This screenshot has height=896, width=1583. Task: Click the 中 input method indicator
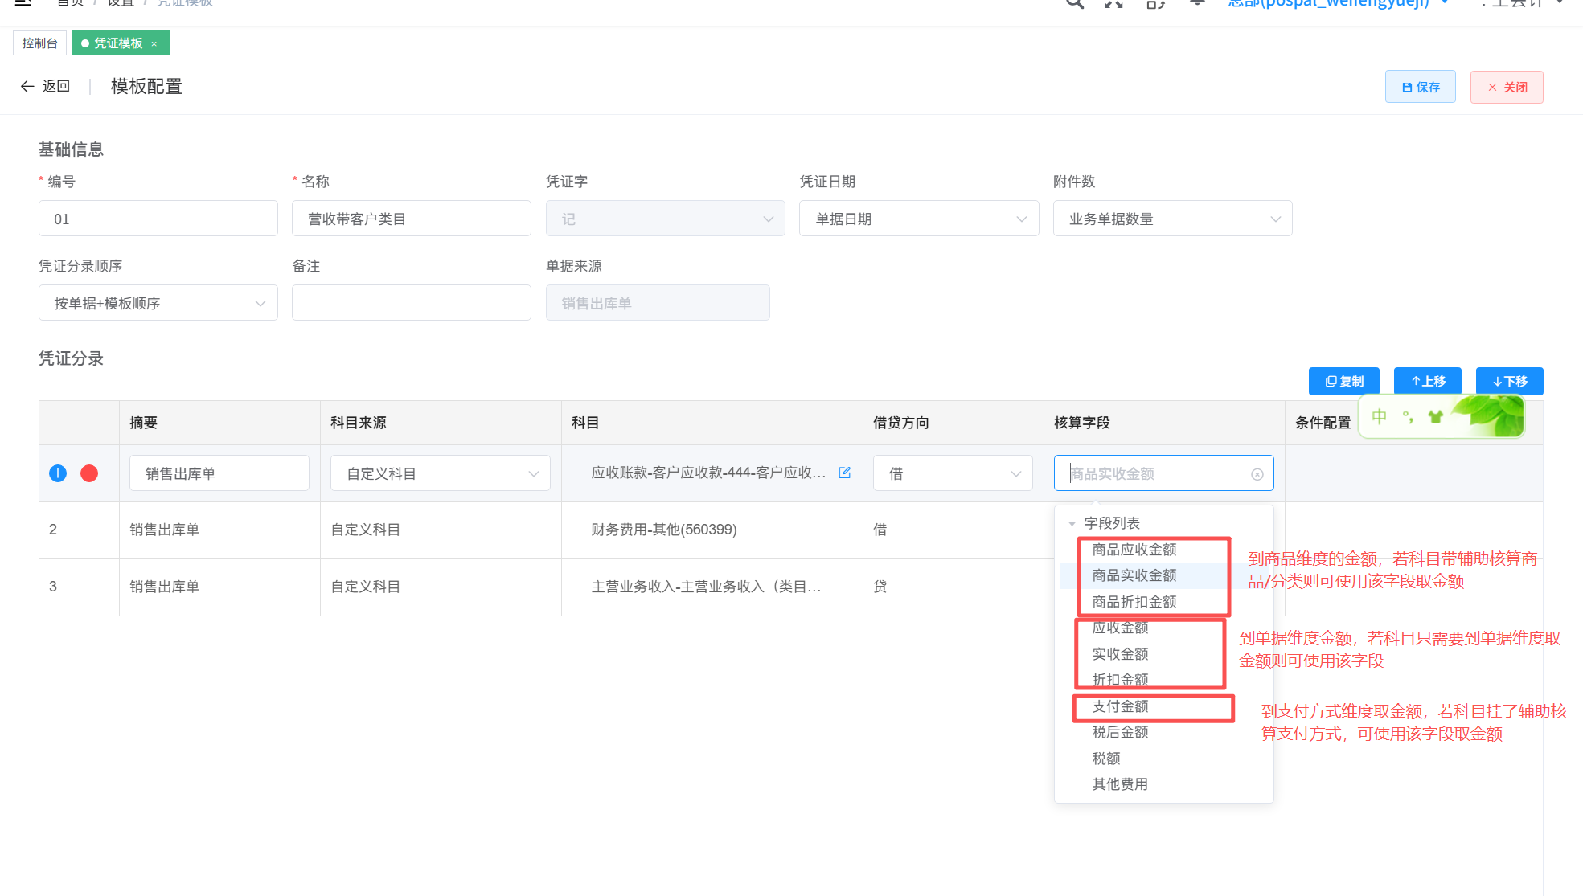point(1379,416)
